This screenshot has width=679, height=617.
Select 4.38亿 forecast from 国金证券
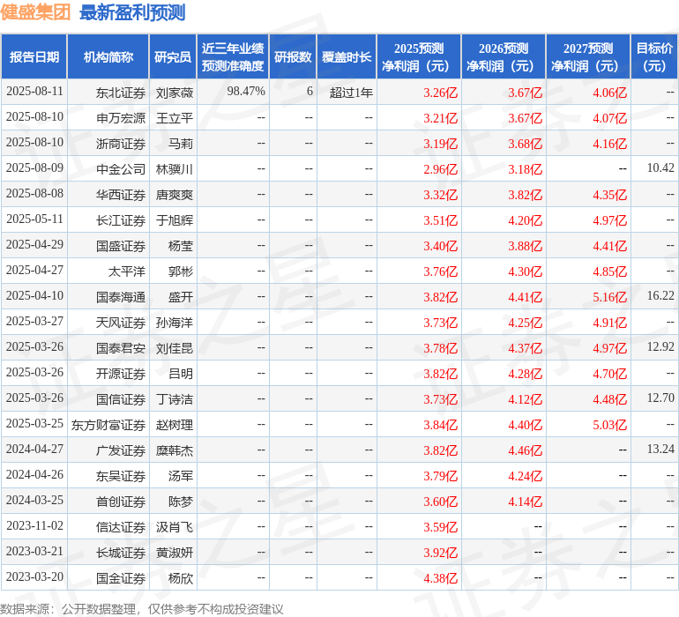pos(440,578)
